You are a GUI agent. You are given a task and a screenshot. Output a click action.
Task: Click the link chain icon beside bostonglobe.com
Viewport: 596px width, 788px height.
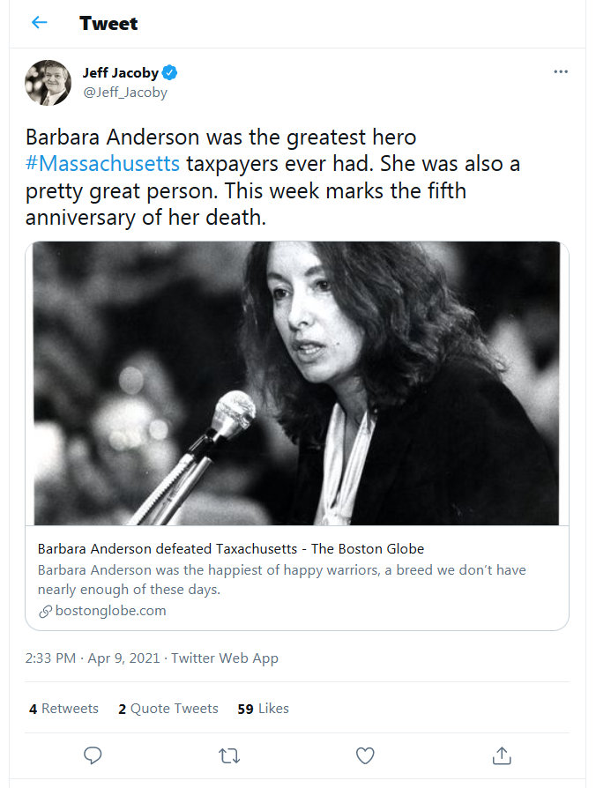(x=45, y=612)
